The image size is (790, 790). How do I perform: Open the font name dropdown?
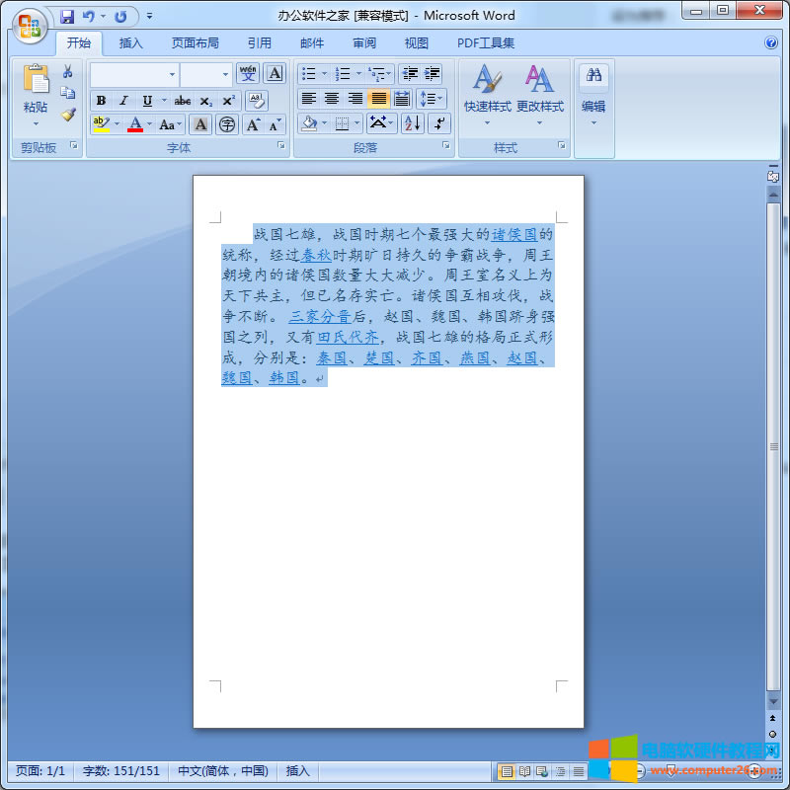coord(172,74)
